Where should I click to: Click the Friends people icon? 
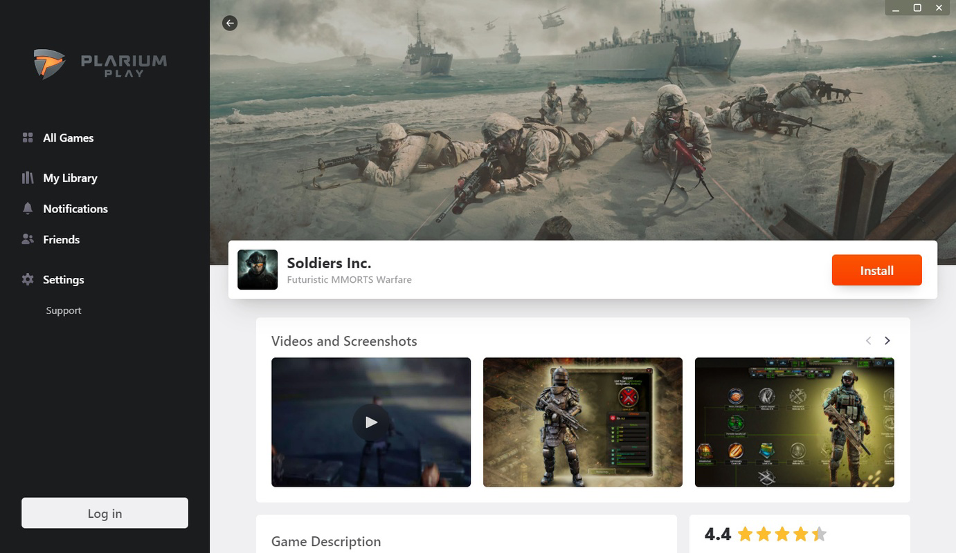(28, 239)
